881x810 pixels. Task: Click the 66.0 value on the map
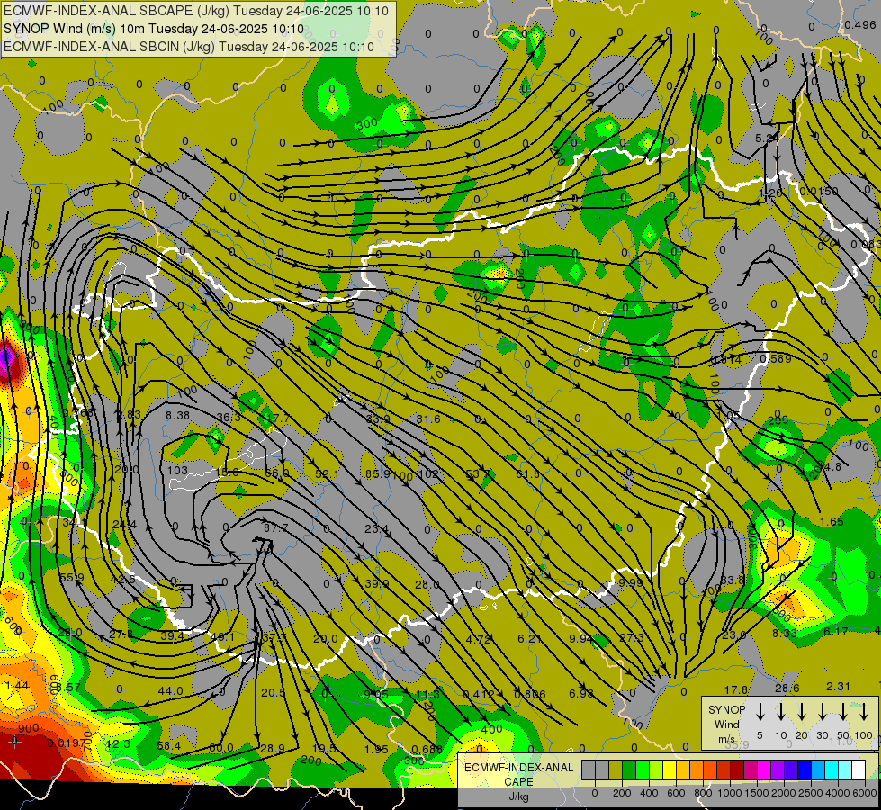[277, 473]
